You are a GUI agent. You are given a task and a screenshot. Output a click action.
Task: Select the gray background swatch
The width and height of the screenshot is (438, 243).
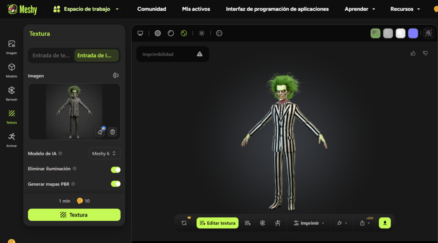click(x=388, y=33)
